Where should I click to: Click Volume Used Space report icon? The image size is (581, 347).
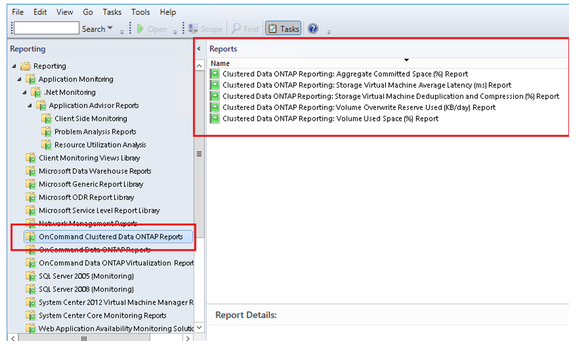coord(215,118)
